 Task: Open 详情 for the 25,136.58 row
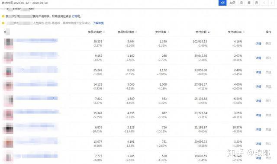coord(258,101)
